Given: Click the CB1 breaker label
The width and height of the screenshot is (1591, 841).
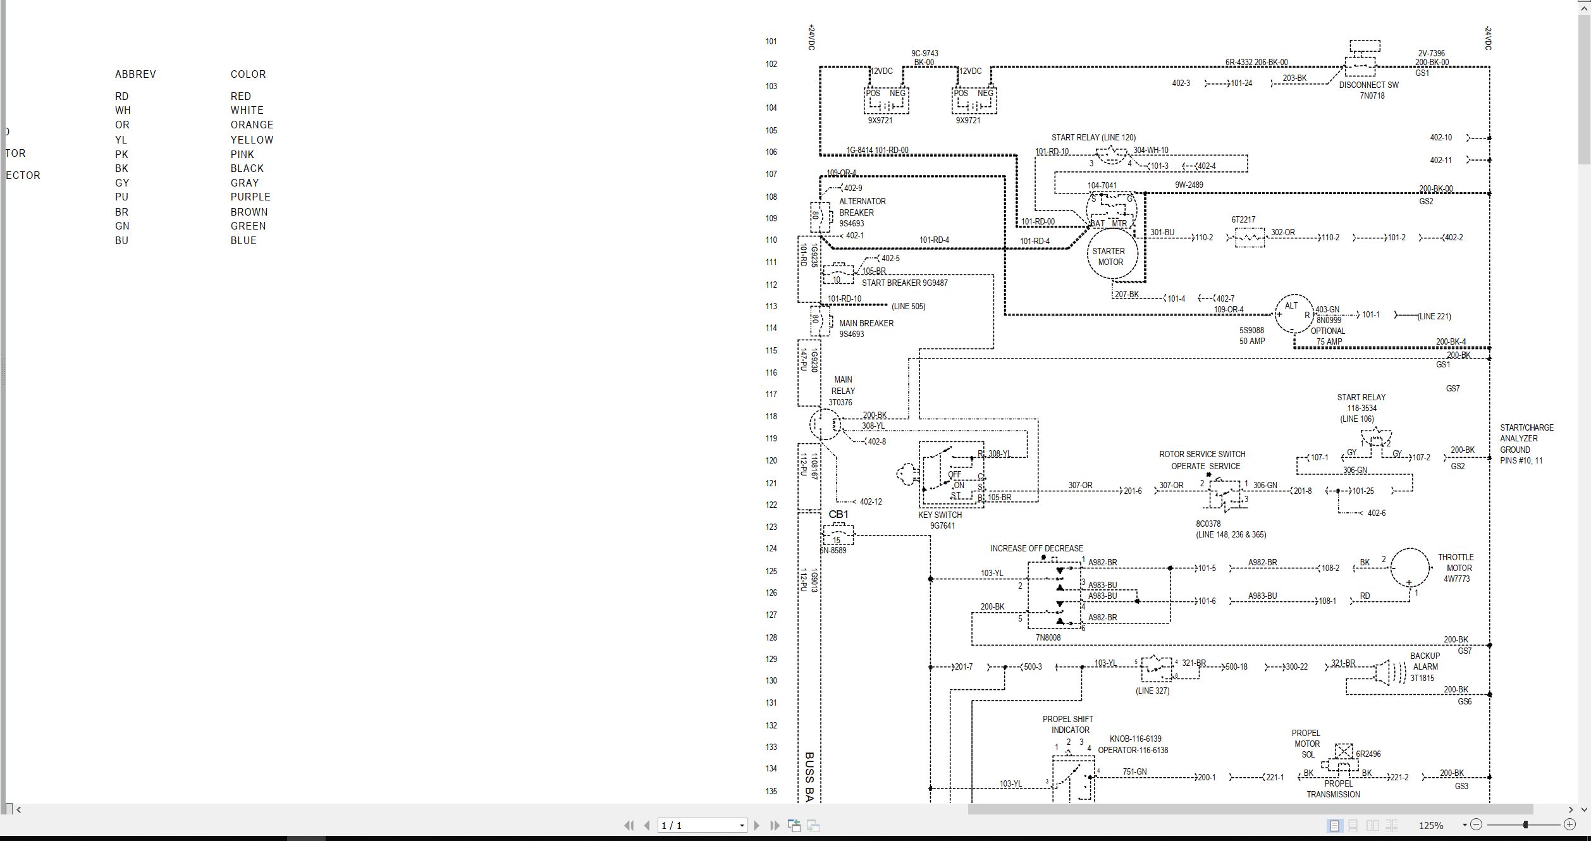Looking at the screenshot, I should pyautogui.click(x=838, y=515).
